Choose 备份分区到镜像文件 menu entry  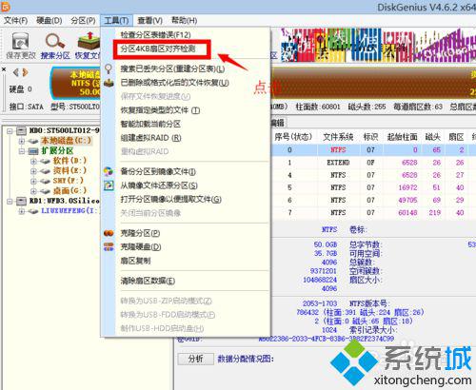click(158, 171)
